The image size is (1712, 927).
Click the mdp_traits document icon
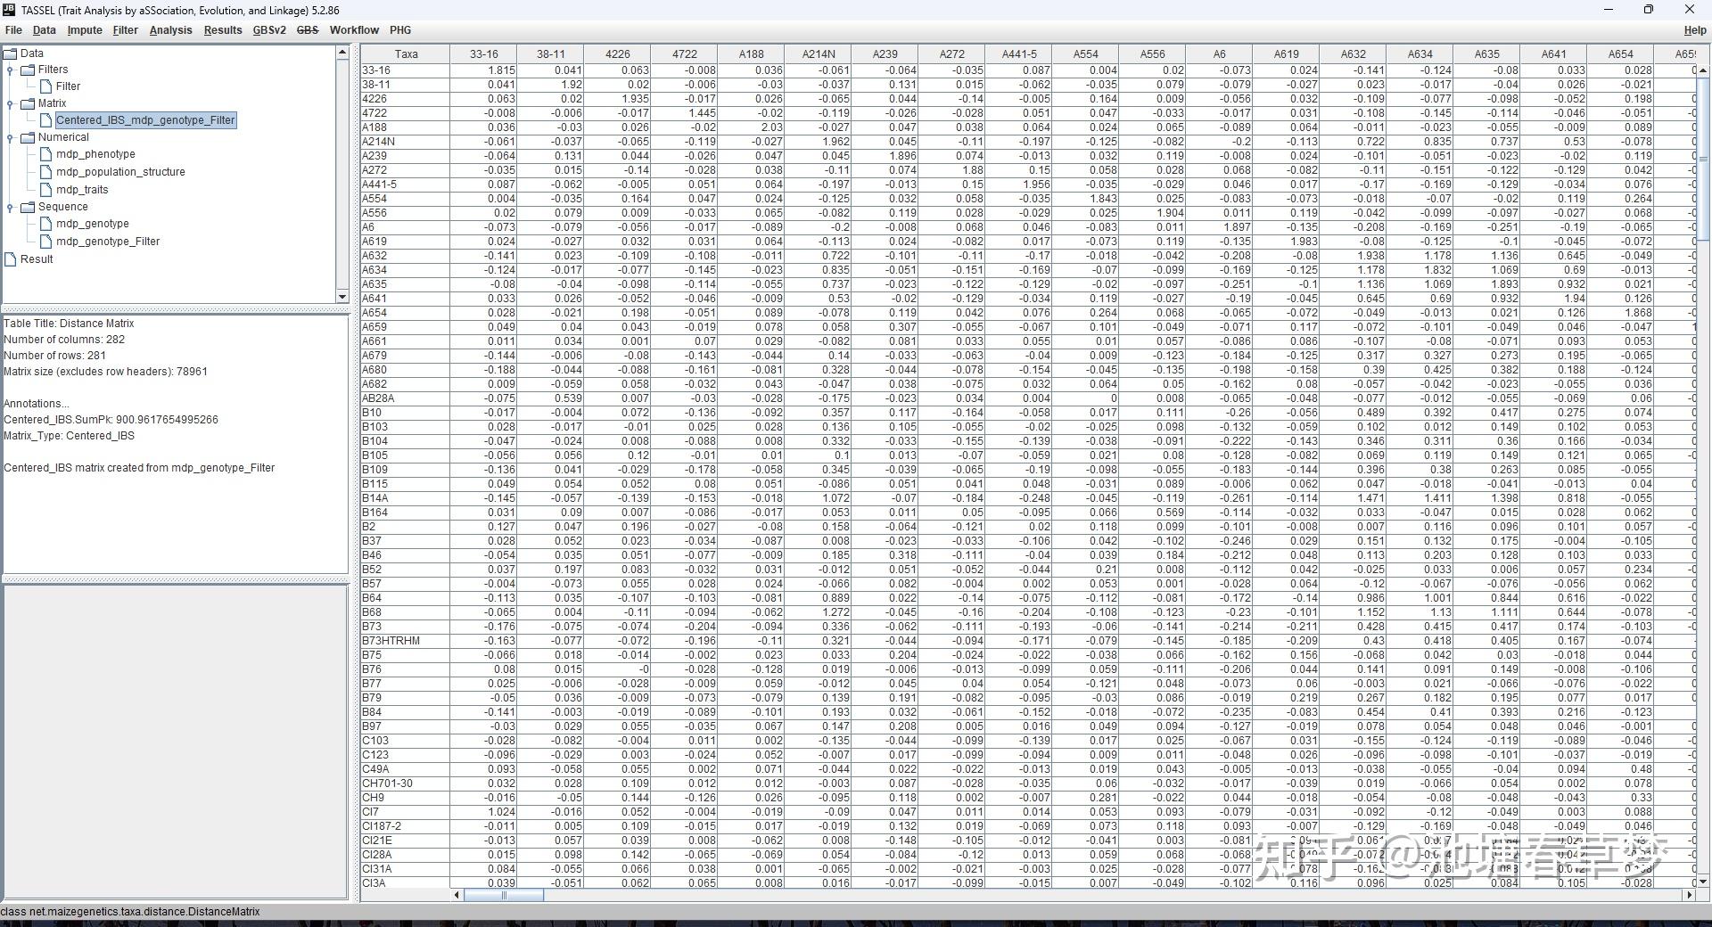[x=45, y=190]
